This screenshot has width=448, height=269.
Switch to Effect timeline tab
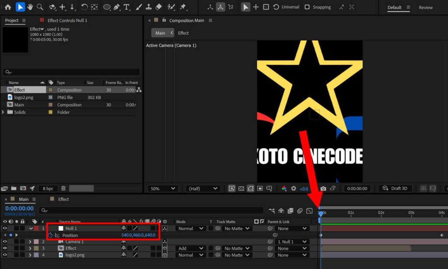click(x=63, y=199)
